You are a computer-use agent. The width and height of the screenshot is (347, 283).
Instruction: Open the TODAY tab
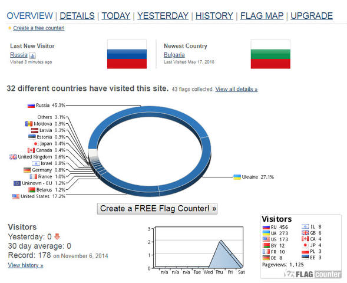coord(115,16)
